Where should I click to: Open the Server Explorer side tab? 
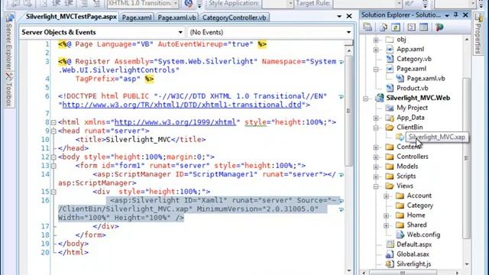tap(8, 42)
